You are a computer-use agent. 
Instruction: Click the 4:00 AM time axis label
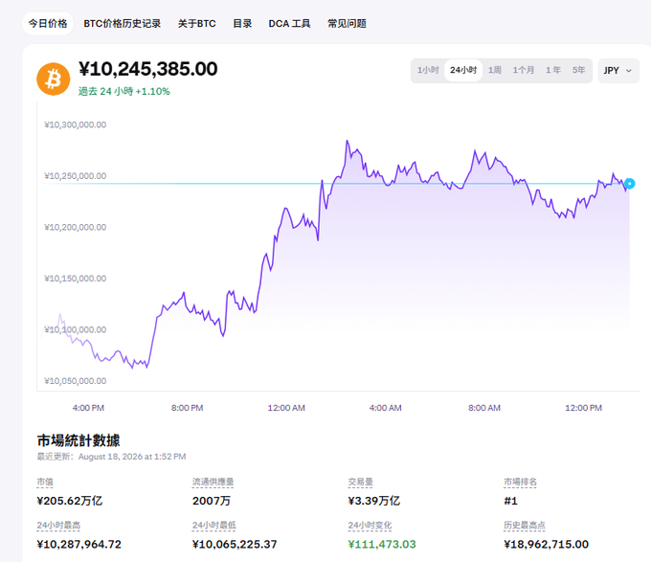tap(385, 408)
